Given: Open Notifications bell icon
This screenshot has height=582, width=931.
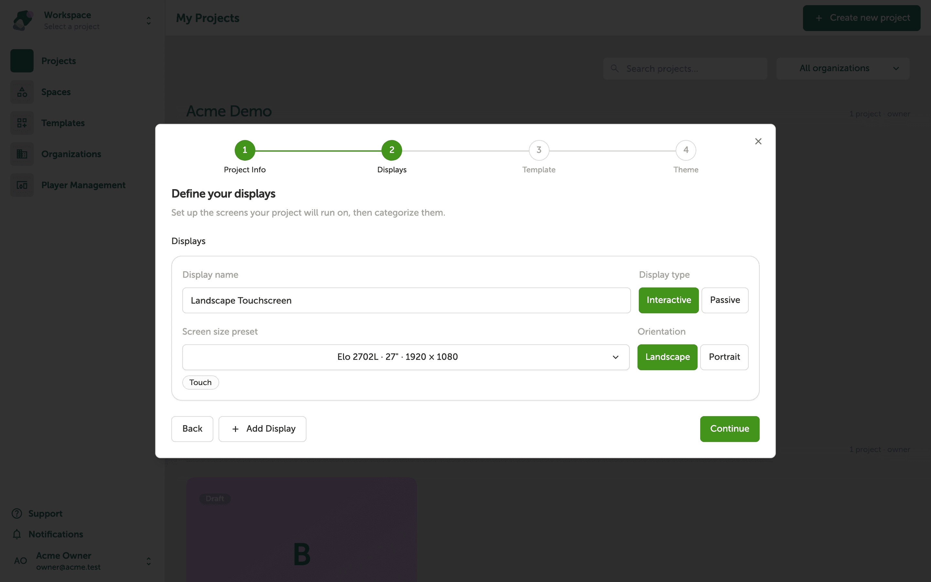Looking at the screenshot, I should click(x=16, y=534).
